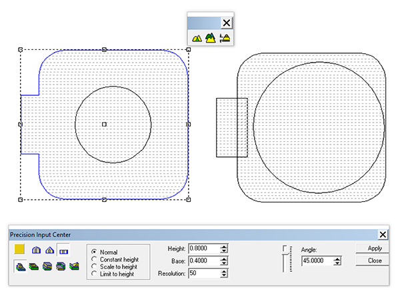Click the top-right selection handle of left shape

click(189, 50)
